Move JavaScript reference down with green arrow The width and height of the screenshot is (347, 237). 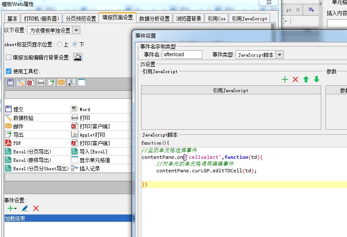[317, 79]
